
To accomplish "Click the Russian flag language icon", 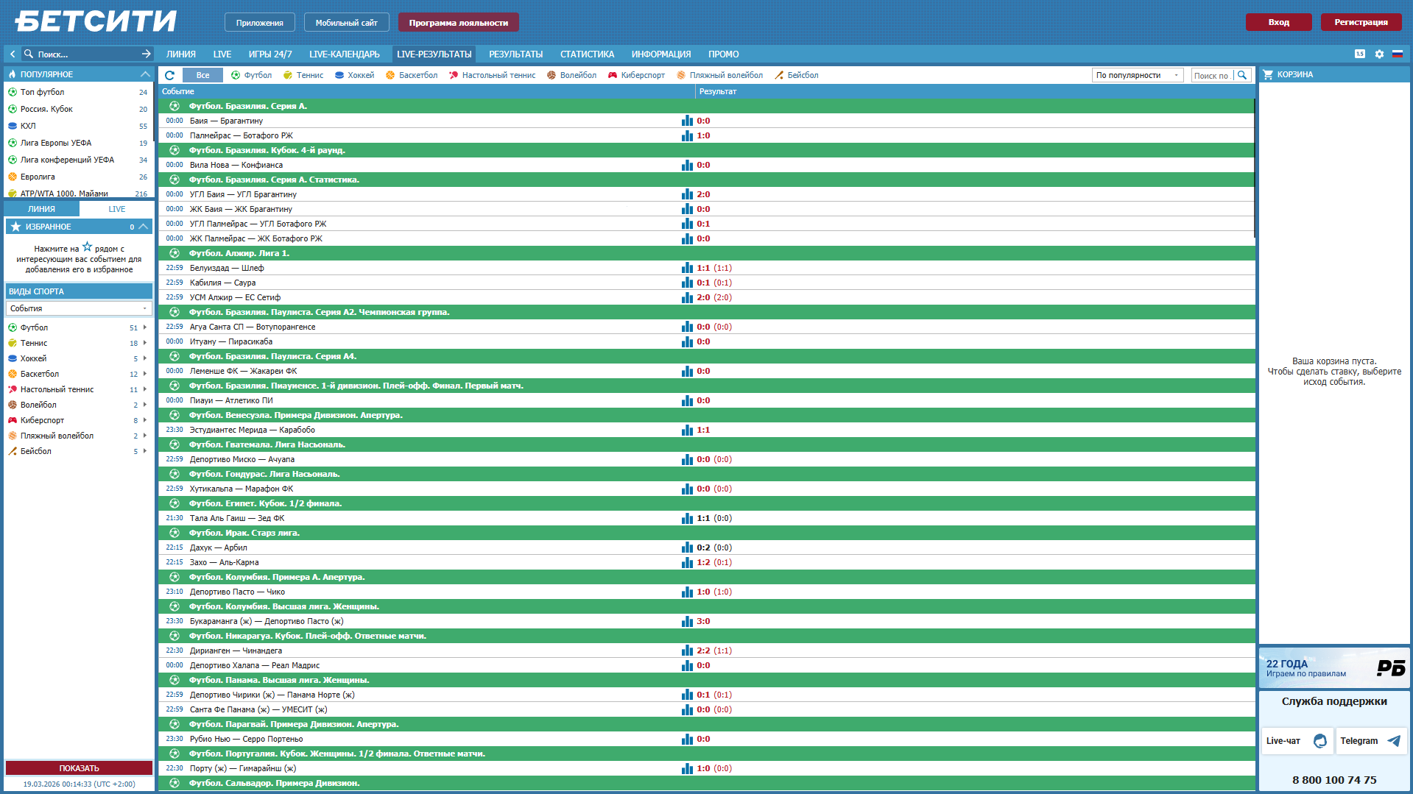I will pos(1397,54).
